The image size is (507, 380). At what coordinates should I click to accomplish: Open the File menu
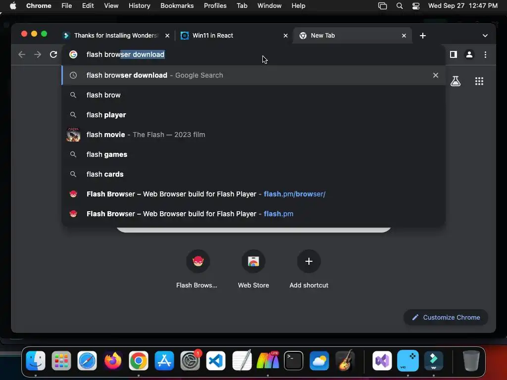tap(67, 6)
